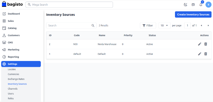213x102 pixels.
Task: Click the page number input box
Action: (187, 25)
